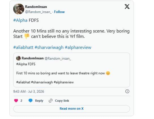
Task: Click the heart like icon
Action: coord(16,101)
